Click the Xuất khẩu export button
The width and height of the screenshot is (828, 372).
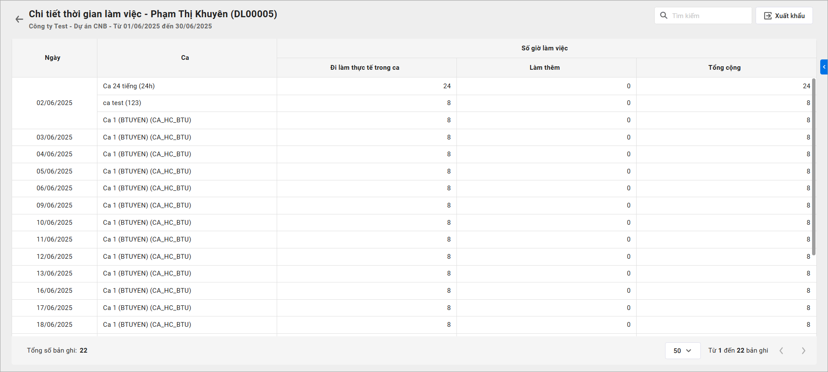784,15
